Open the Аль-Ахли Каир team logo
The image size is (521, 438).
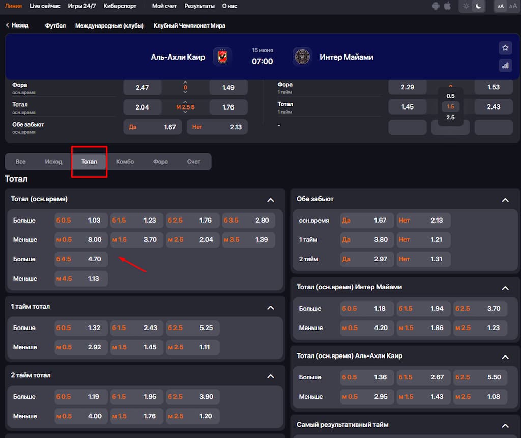pos(222,57)
